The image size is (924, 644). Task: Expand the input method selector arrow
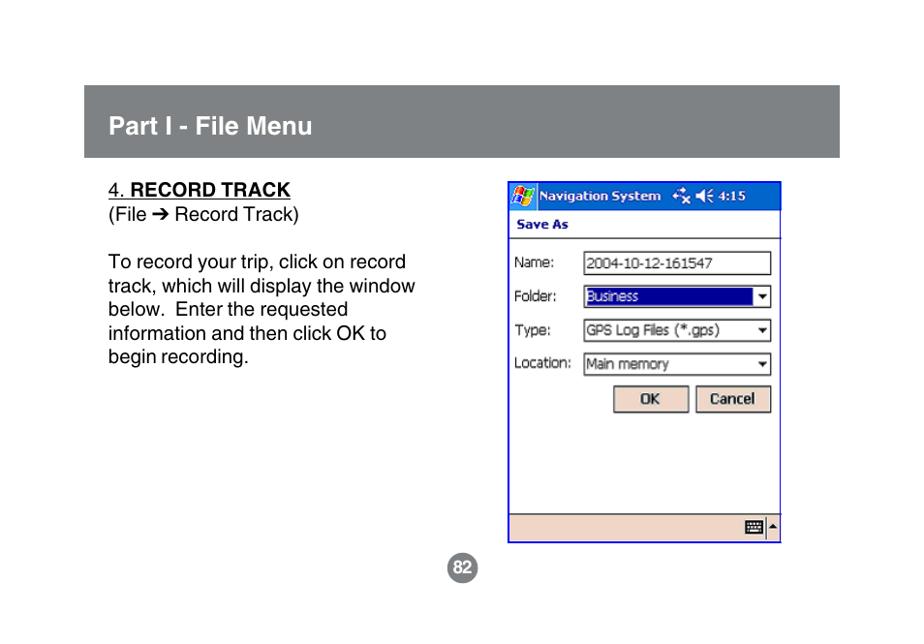point(773,526)
